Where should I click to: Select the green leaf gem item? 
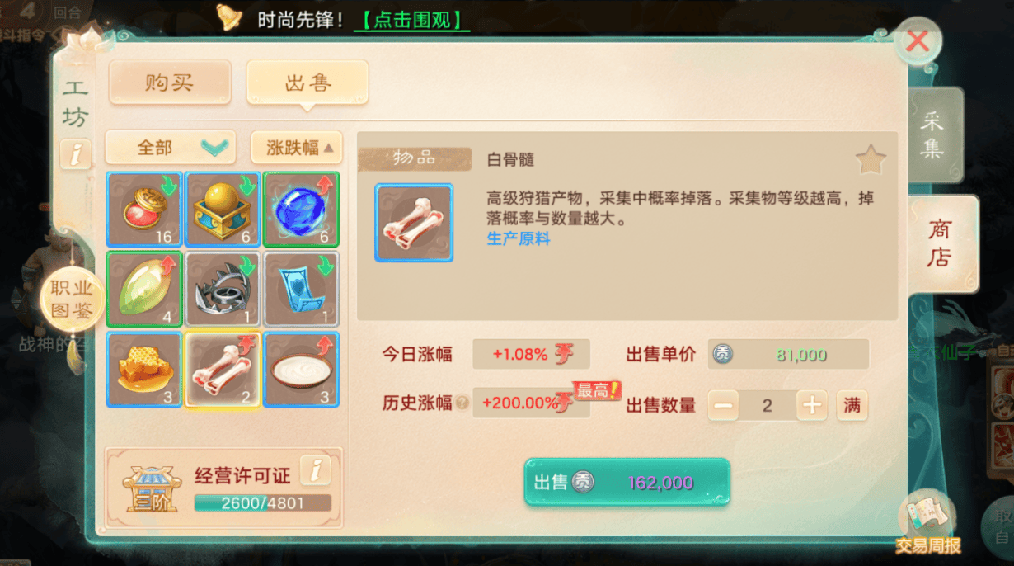click(x=144, y=289)
